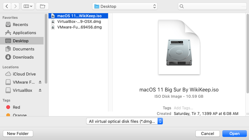Viewport: 249px width, 140px height.
Task: Click the Downloads arrow icon
Action: (8, 57)
